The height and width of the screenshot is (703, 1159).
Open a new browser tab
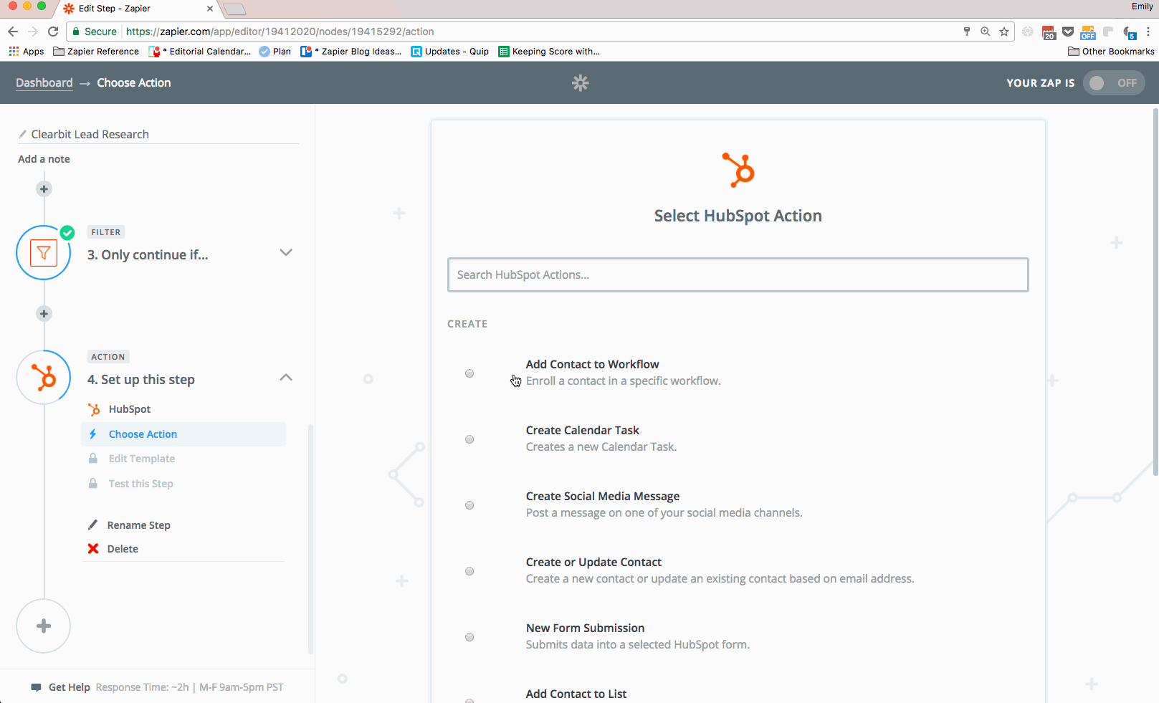pyautogui.click(x=234, y=9)
